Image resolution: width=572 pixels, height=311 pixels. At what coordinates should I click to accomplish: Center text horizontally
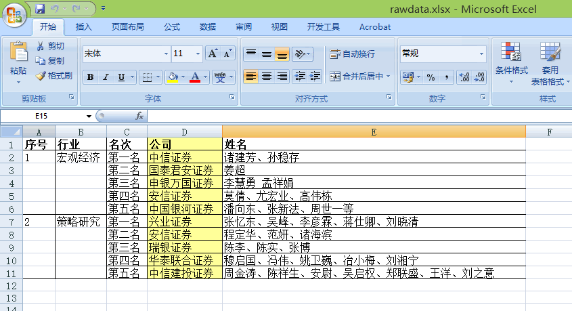267,77
